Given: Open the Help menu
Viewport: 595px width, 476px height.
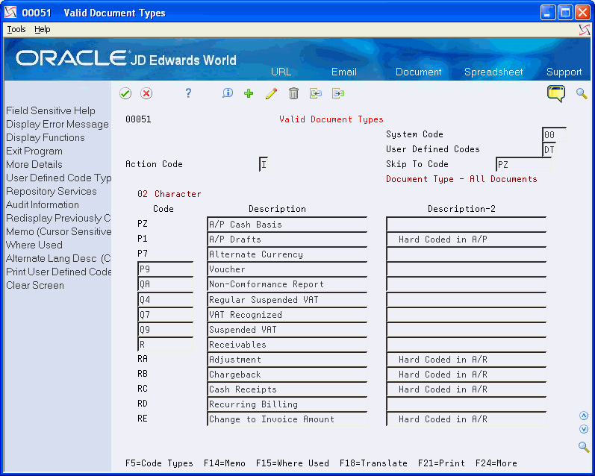Looking at the screenshot, I should (42, 29).
